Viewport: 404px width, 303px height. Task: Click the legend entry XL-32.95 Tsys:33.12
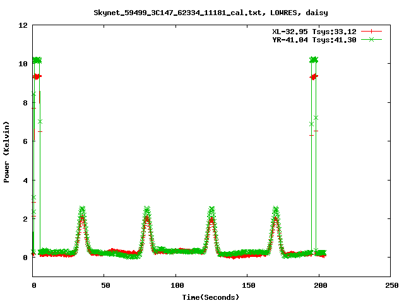tap(314, 32)
